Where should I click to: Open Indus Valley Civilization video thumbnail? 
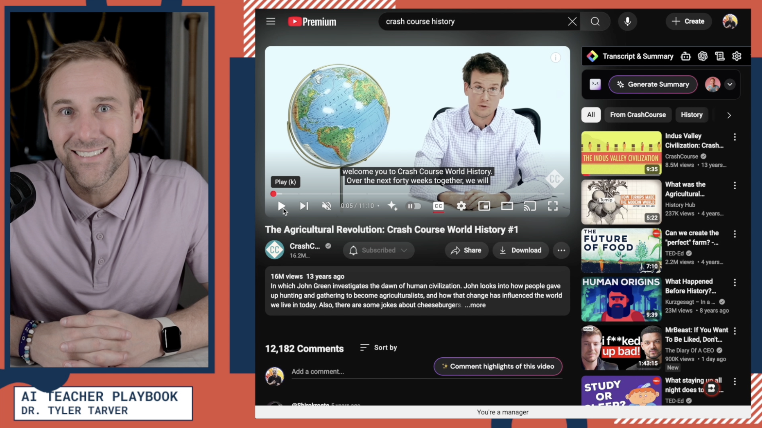click(x=621, y=153)
